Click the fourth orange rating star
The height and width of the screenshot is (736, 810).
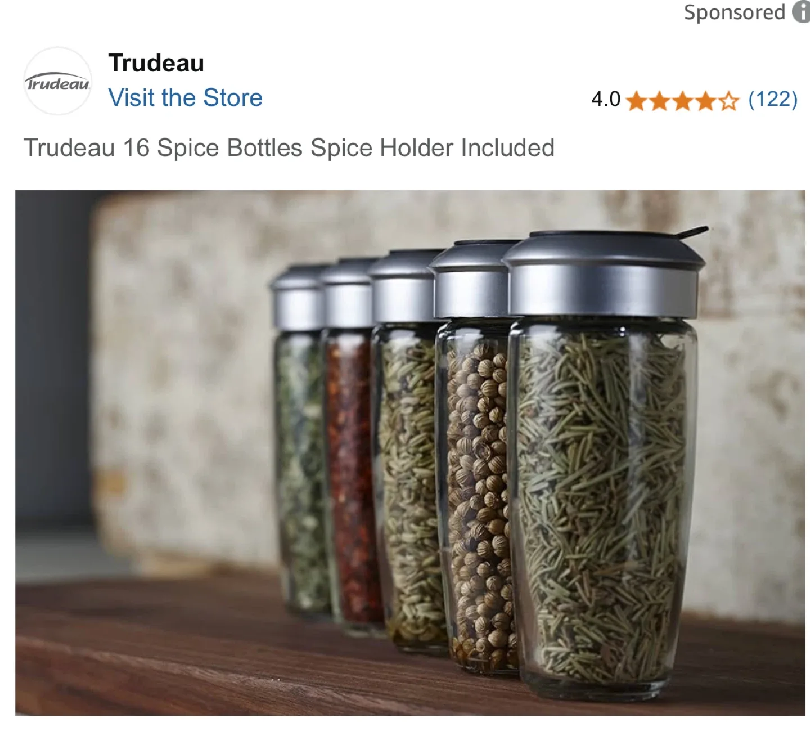(705, 101)
